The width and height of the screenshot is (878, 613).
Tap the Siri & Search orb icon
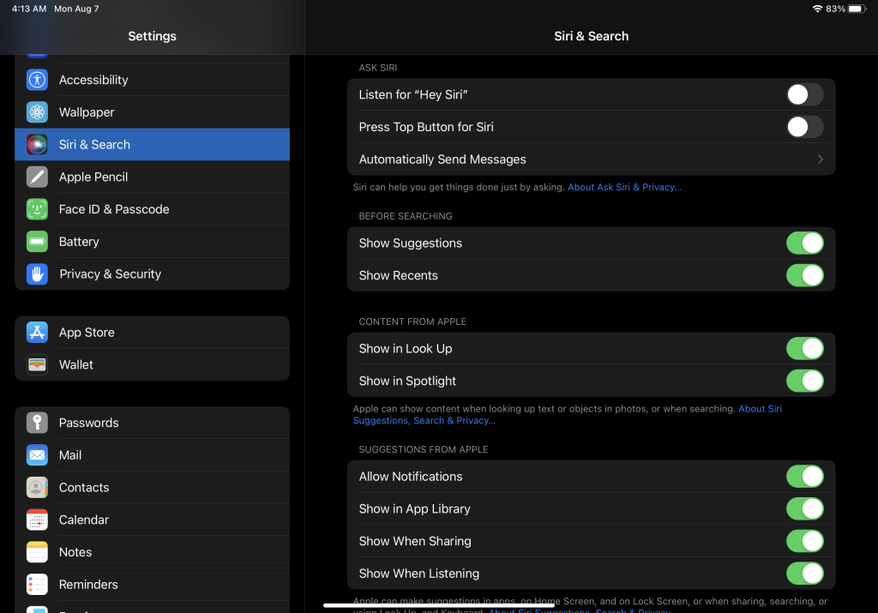[x=37, y=144]
